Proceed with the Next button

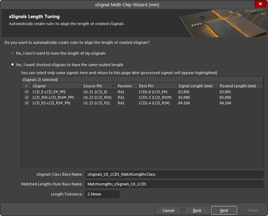[x=224, y=210]
